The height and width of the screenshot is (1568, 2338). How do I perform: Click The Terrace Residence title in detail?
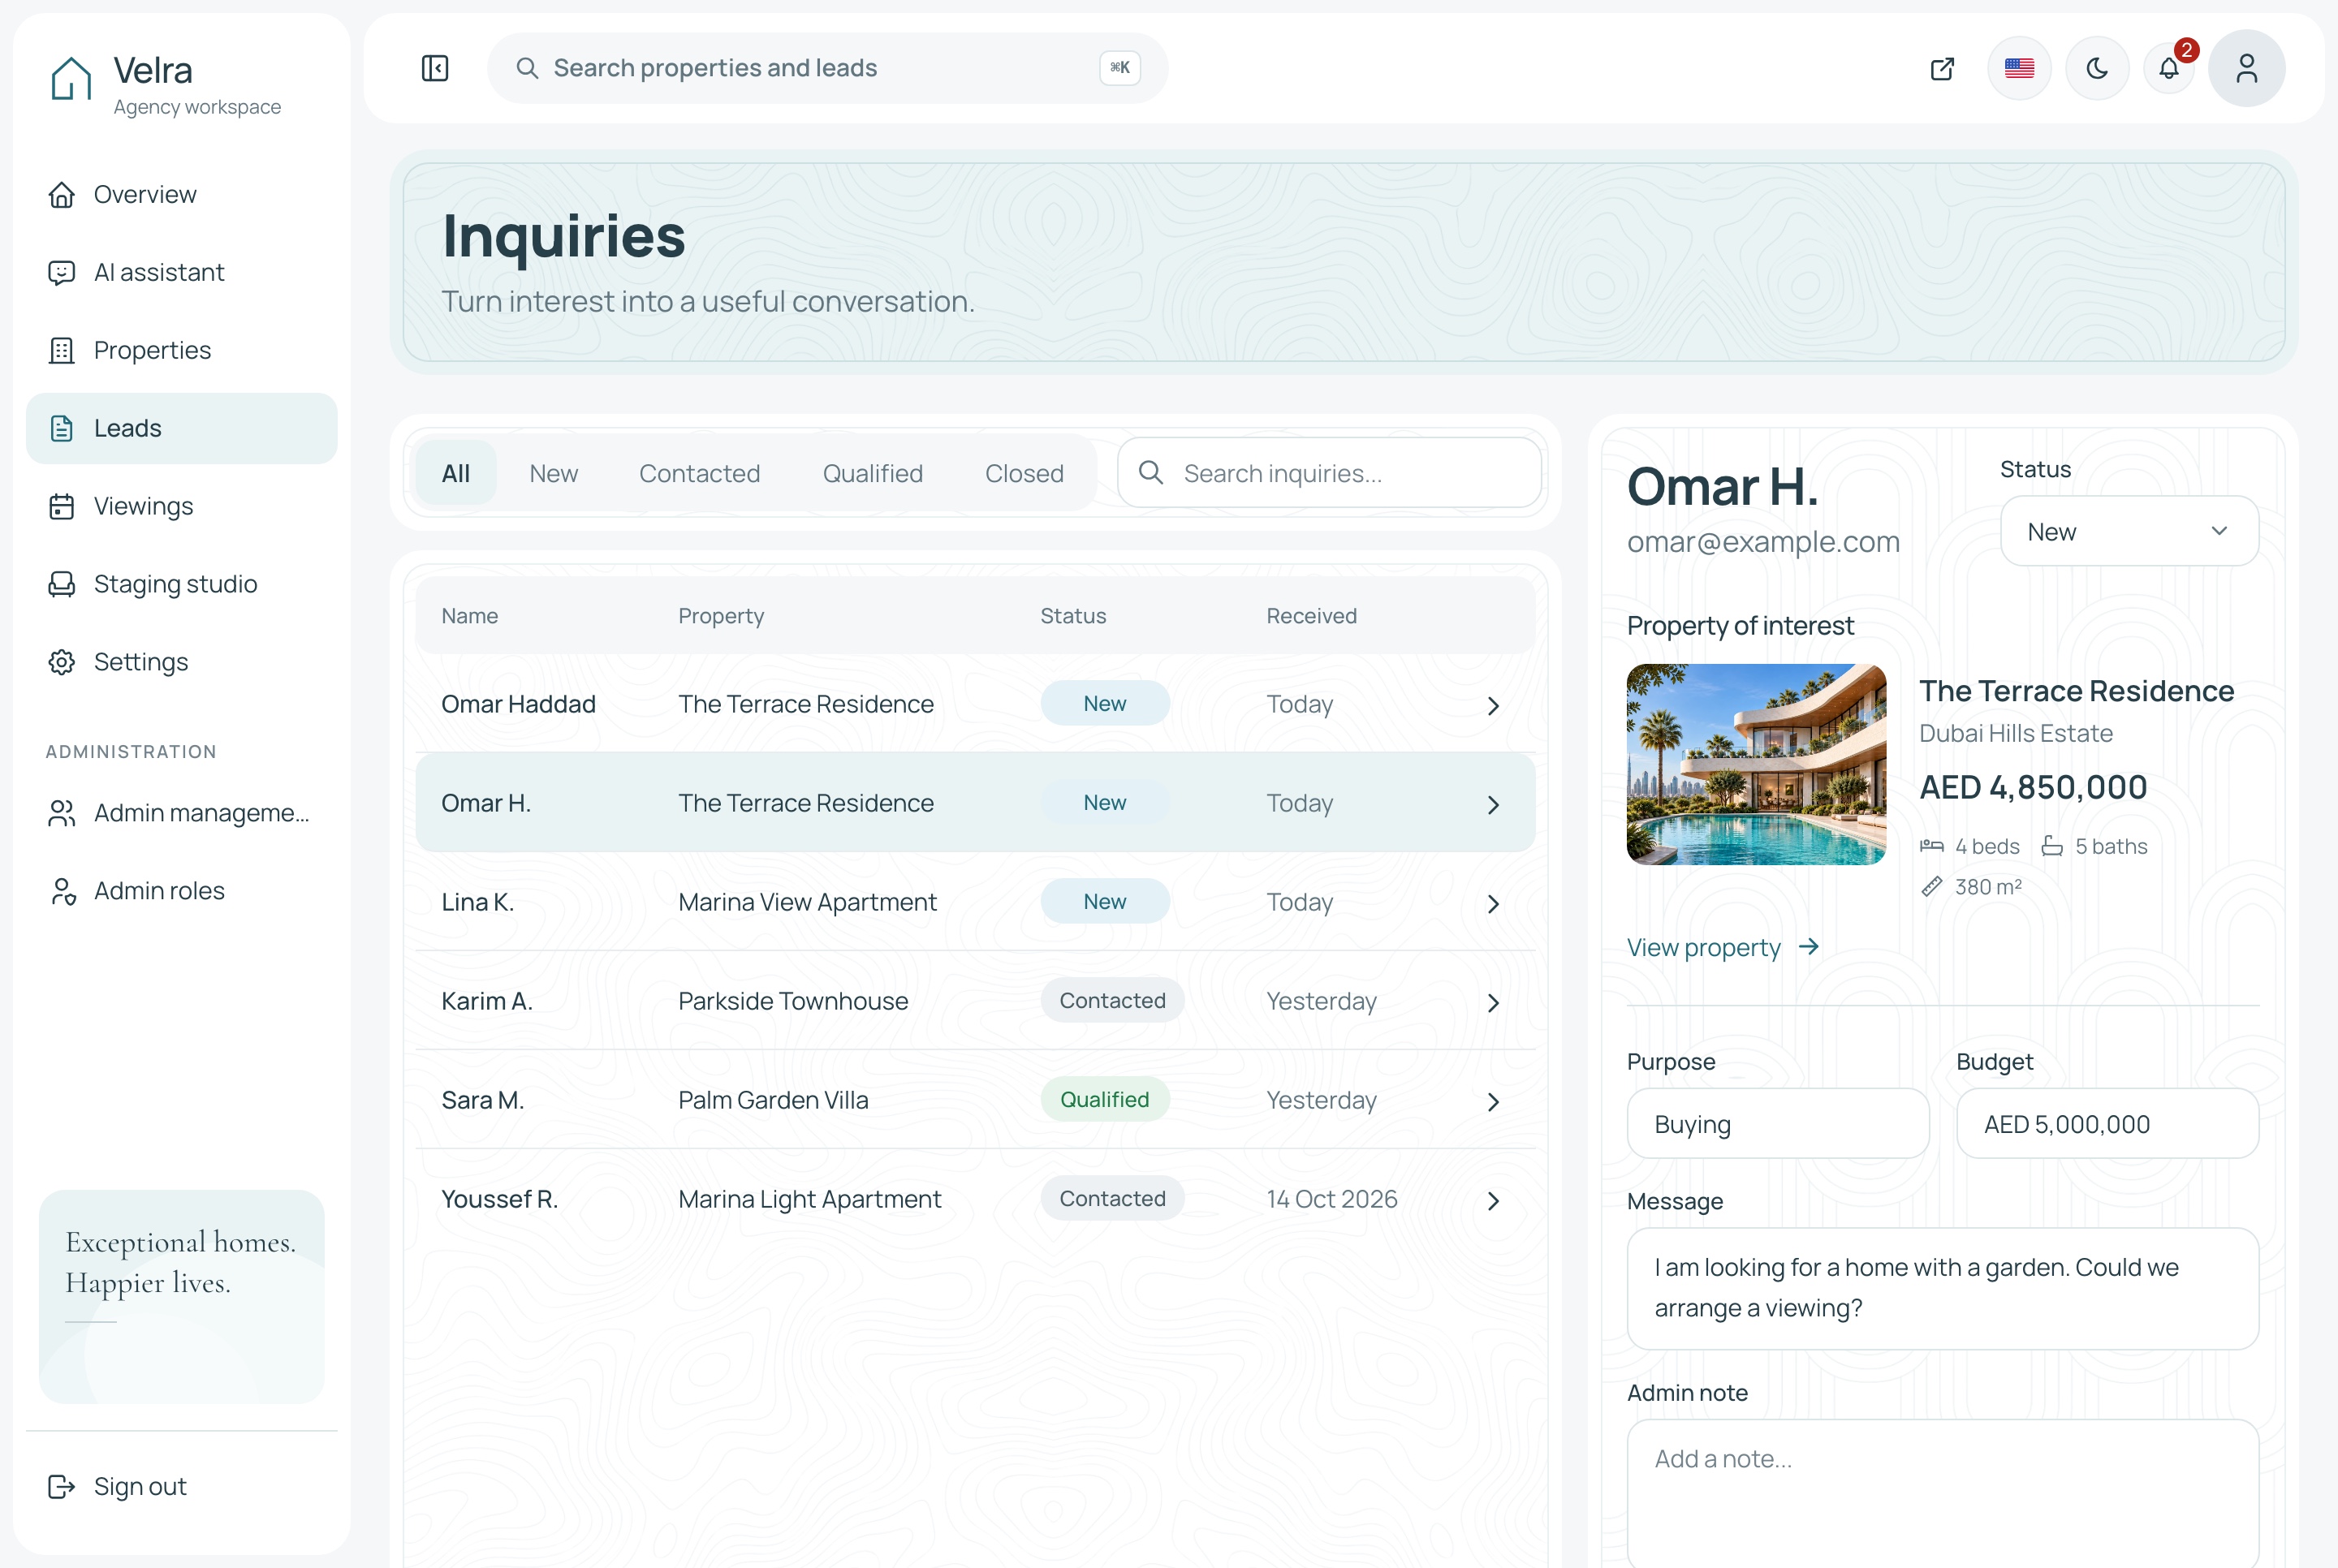(2076, 691)
